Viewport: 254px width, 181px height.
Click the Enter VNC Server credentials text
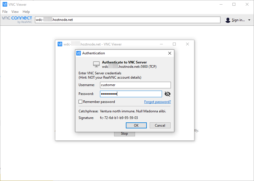100,73
